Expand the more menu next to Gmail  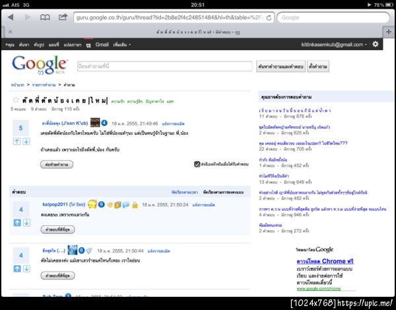tap(122, 44)
